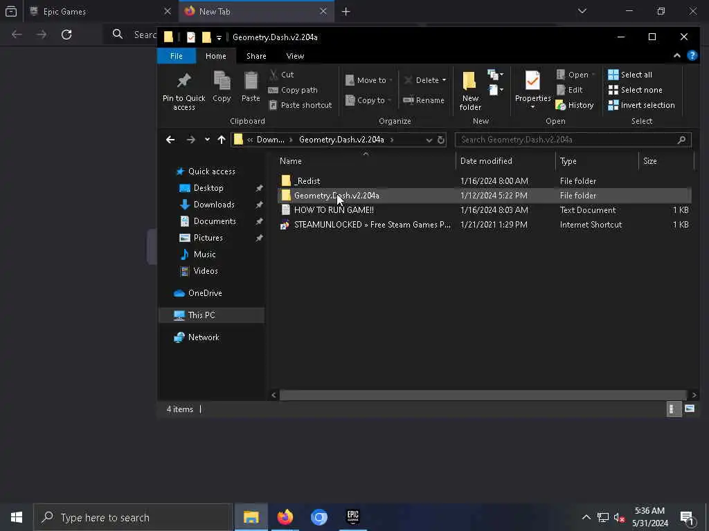709x531 pixels.
Task: Click Edit in the Open group
Action: click(x=569, y=90)
